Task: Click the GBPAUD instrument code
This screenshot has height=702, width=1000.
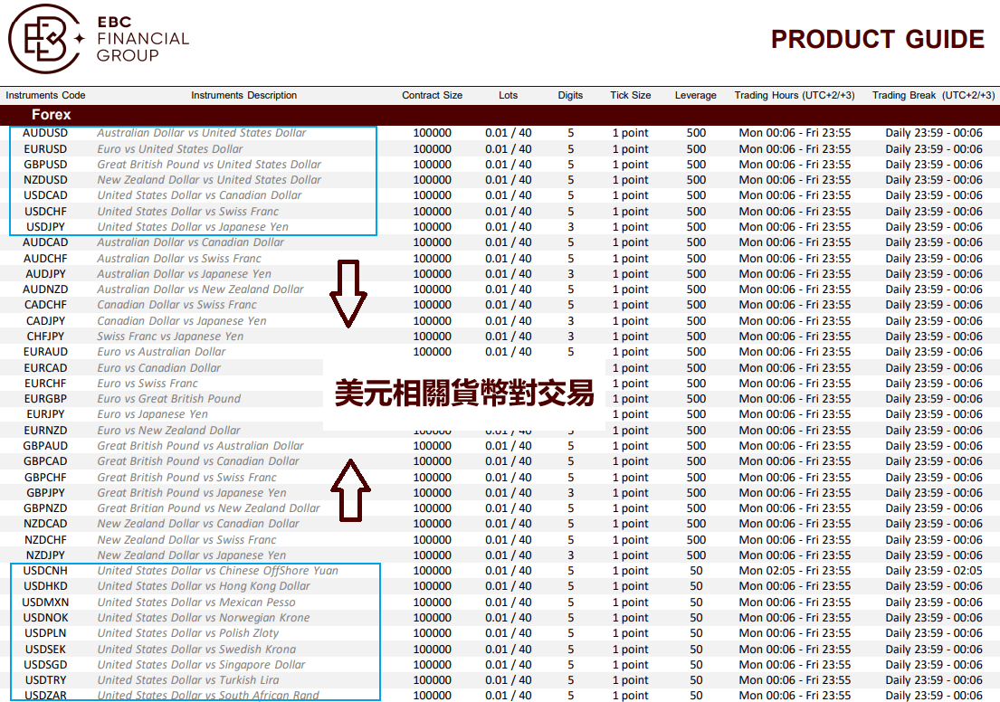Action: point(45,446)
